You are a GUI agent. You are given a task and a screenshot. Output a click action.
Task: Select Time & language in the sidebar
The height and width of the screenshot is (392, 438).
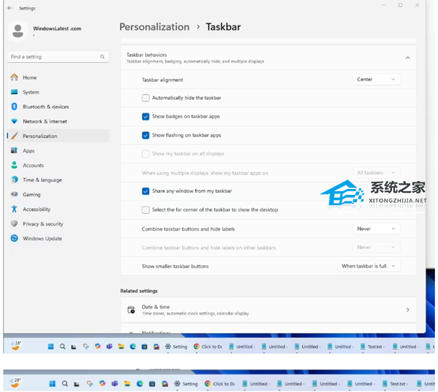(58, 180)
